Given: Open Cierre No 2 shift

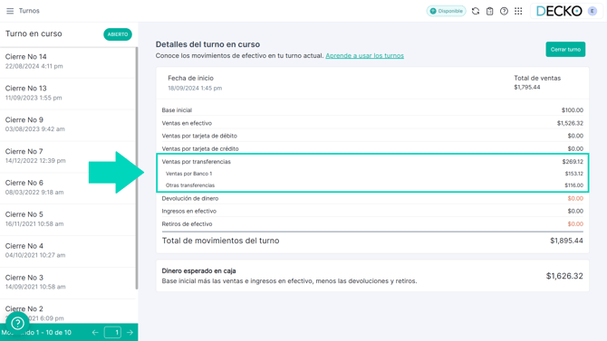Looking at the screenshot, I should [x=68, y=311].
